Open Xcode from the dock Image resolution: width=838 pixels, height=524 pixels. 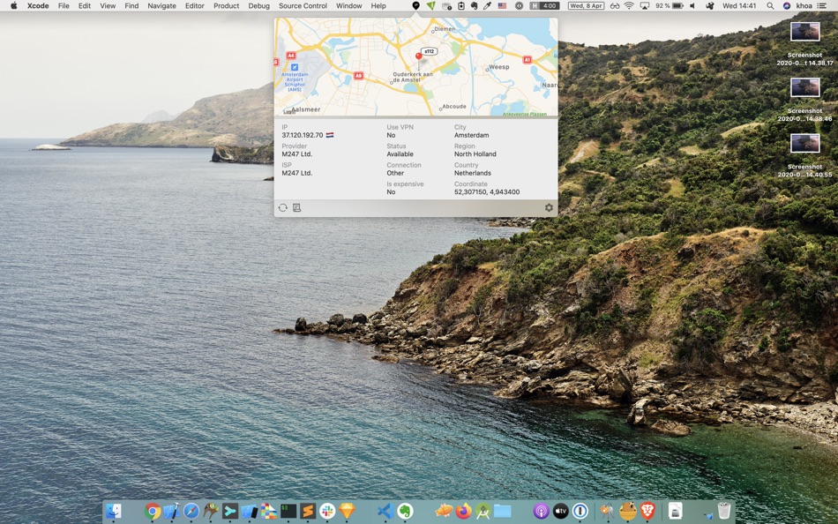click(171, 511)
